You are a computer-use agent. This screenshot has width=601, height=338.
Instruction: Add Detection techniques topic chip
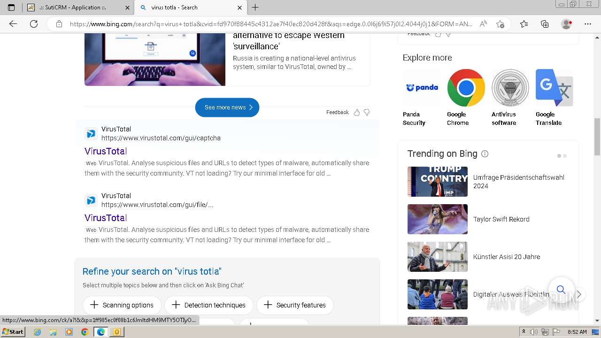208,305
